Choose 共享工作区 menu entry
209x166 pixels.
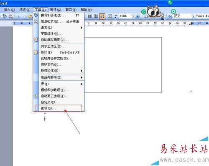pos(59,46)
